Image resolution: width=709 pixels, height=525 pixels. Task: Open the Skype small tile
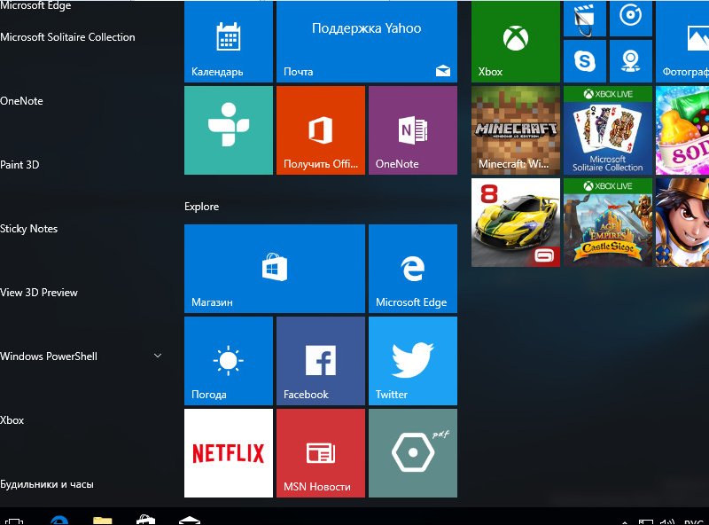coord(585,61)
